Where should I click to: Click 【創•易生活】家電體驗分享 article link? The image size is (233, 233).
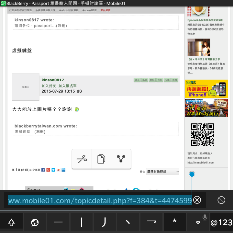click(x=204, y=59)
